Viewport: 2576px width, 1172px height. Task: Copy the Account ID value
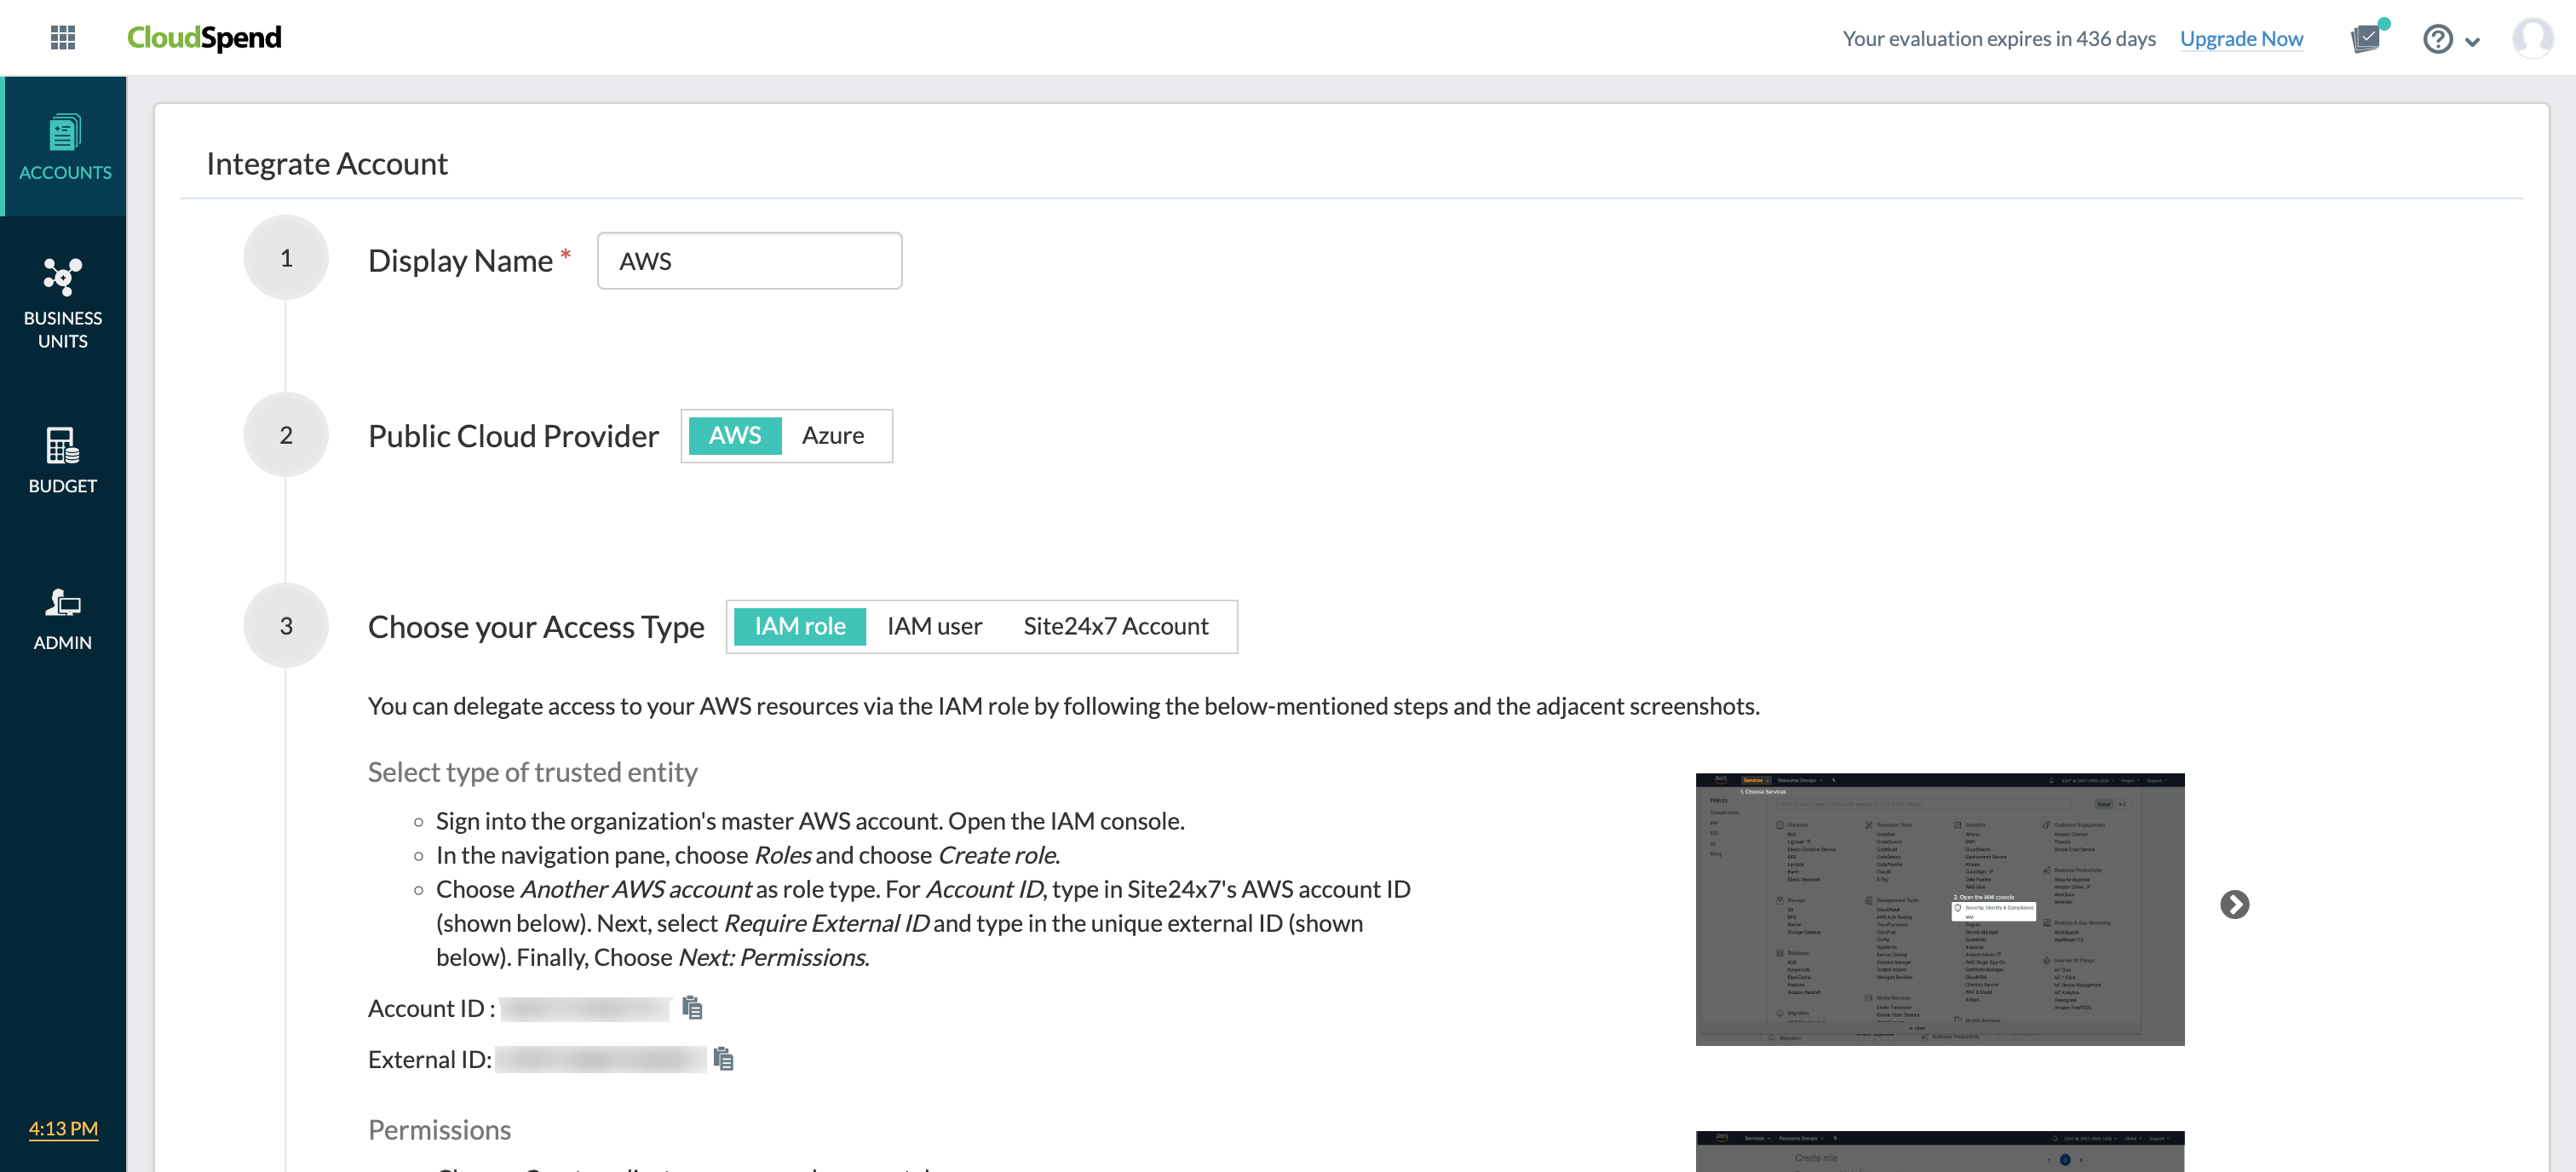coord(691,1008)
